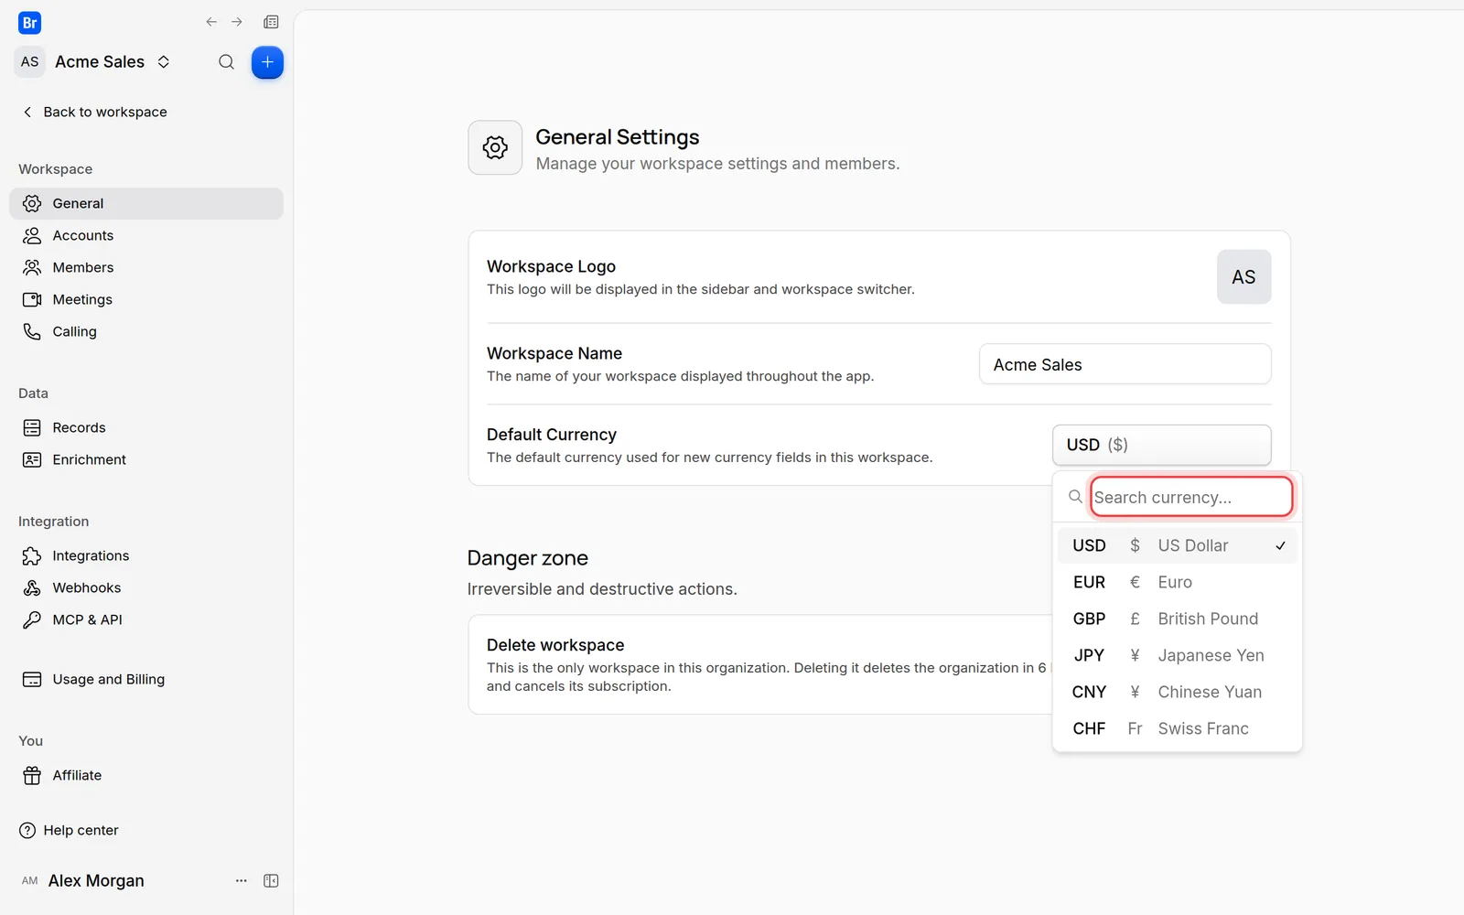Select JPY Japanese Yen option

click(1178, 655)
